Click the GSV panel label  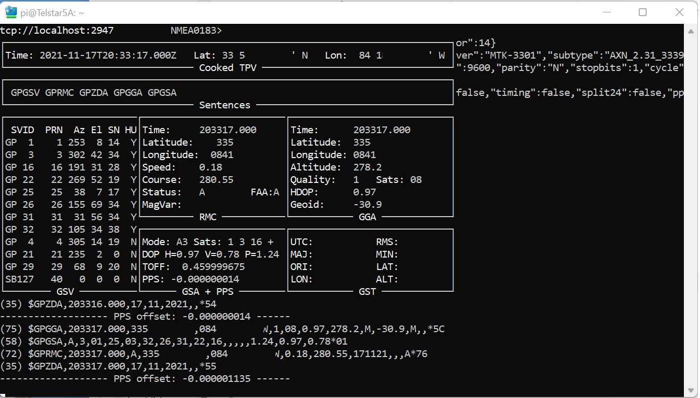[65, 291]
